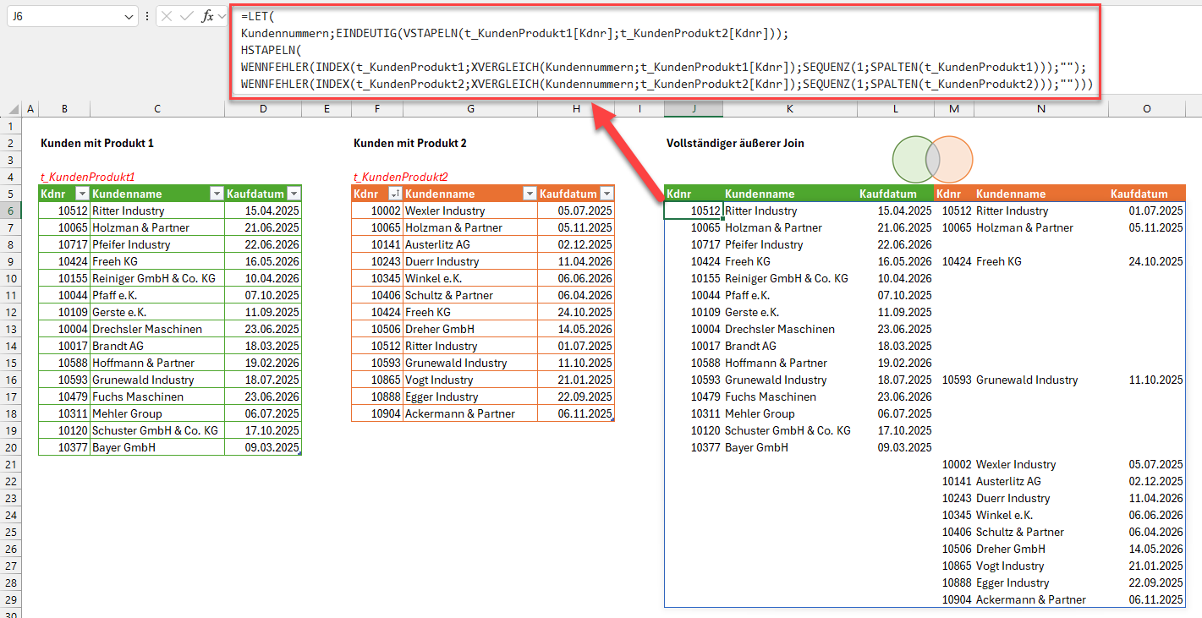Click 'Bayer GmbH' in column C
Viewport: 1202px width, 618px height.
[x=123, y=447]
